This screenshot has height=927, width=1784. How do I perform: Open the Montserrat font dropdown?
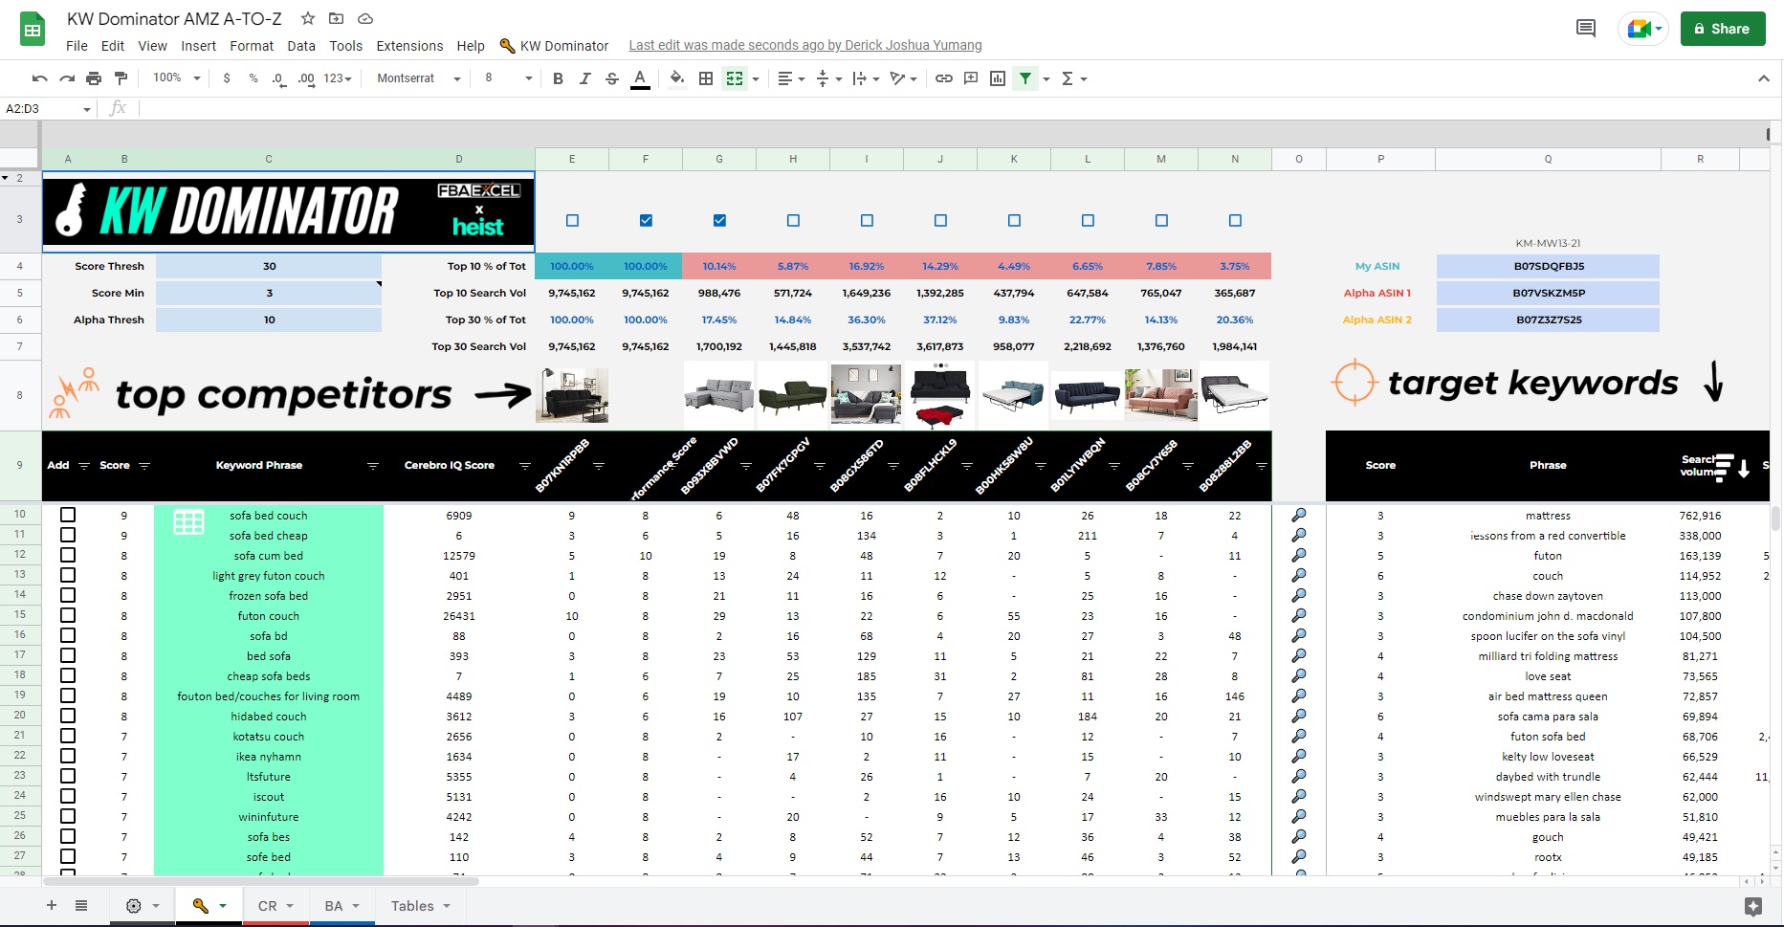coord(419,78)
